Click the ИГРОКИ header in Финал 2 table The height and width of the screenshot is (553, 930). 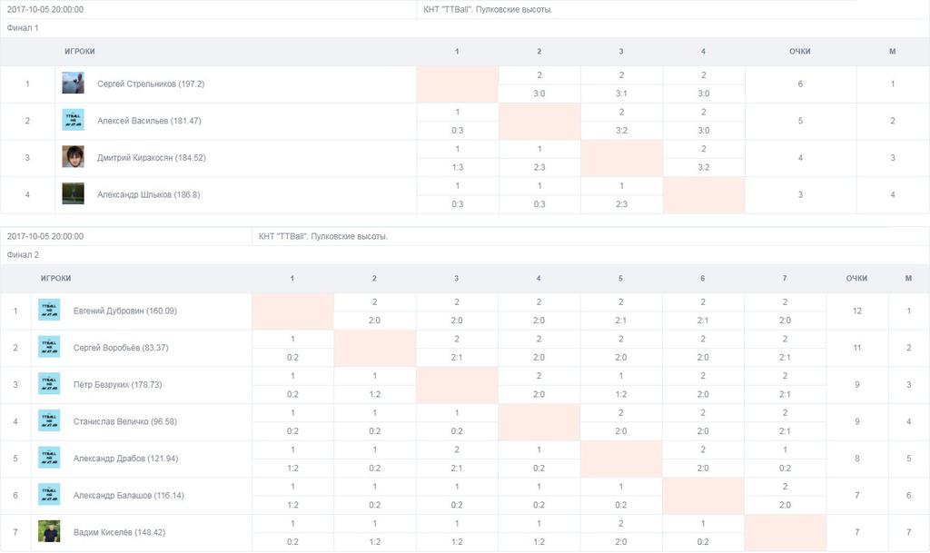click(x=55, y=279)
